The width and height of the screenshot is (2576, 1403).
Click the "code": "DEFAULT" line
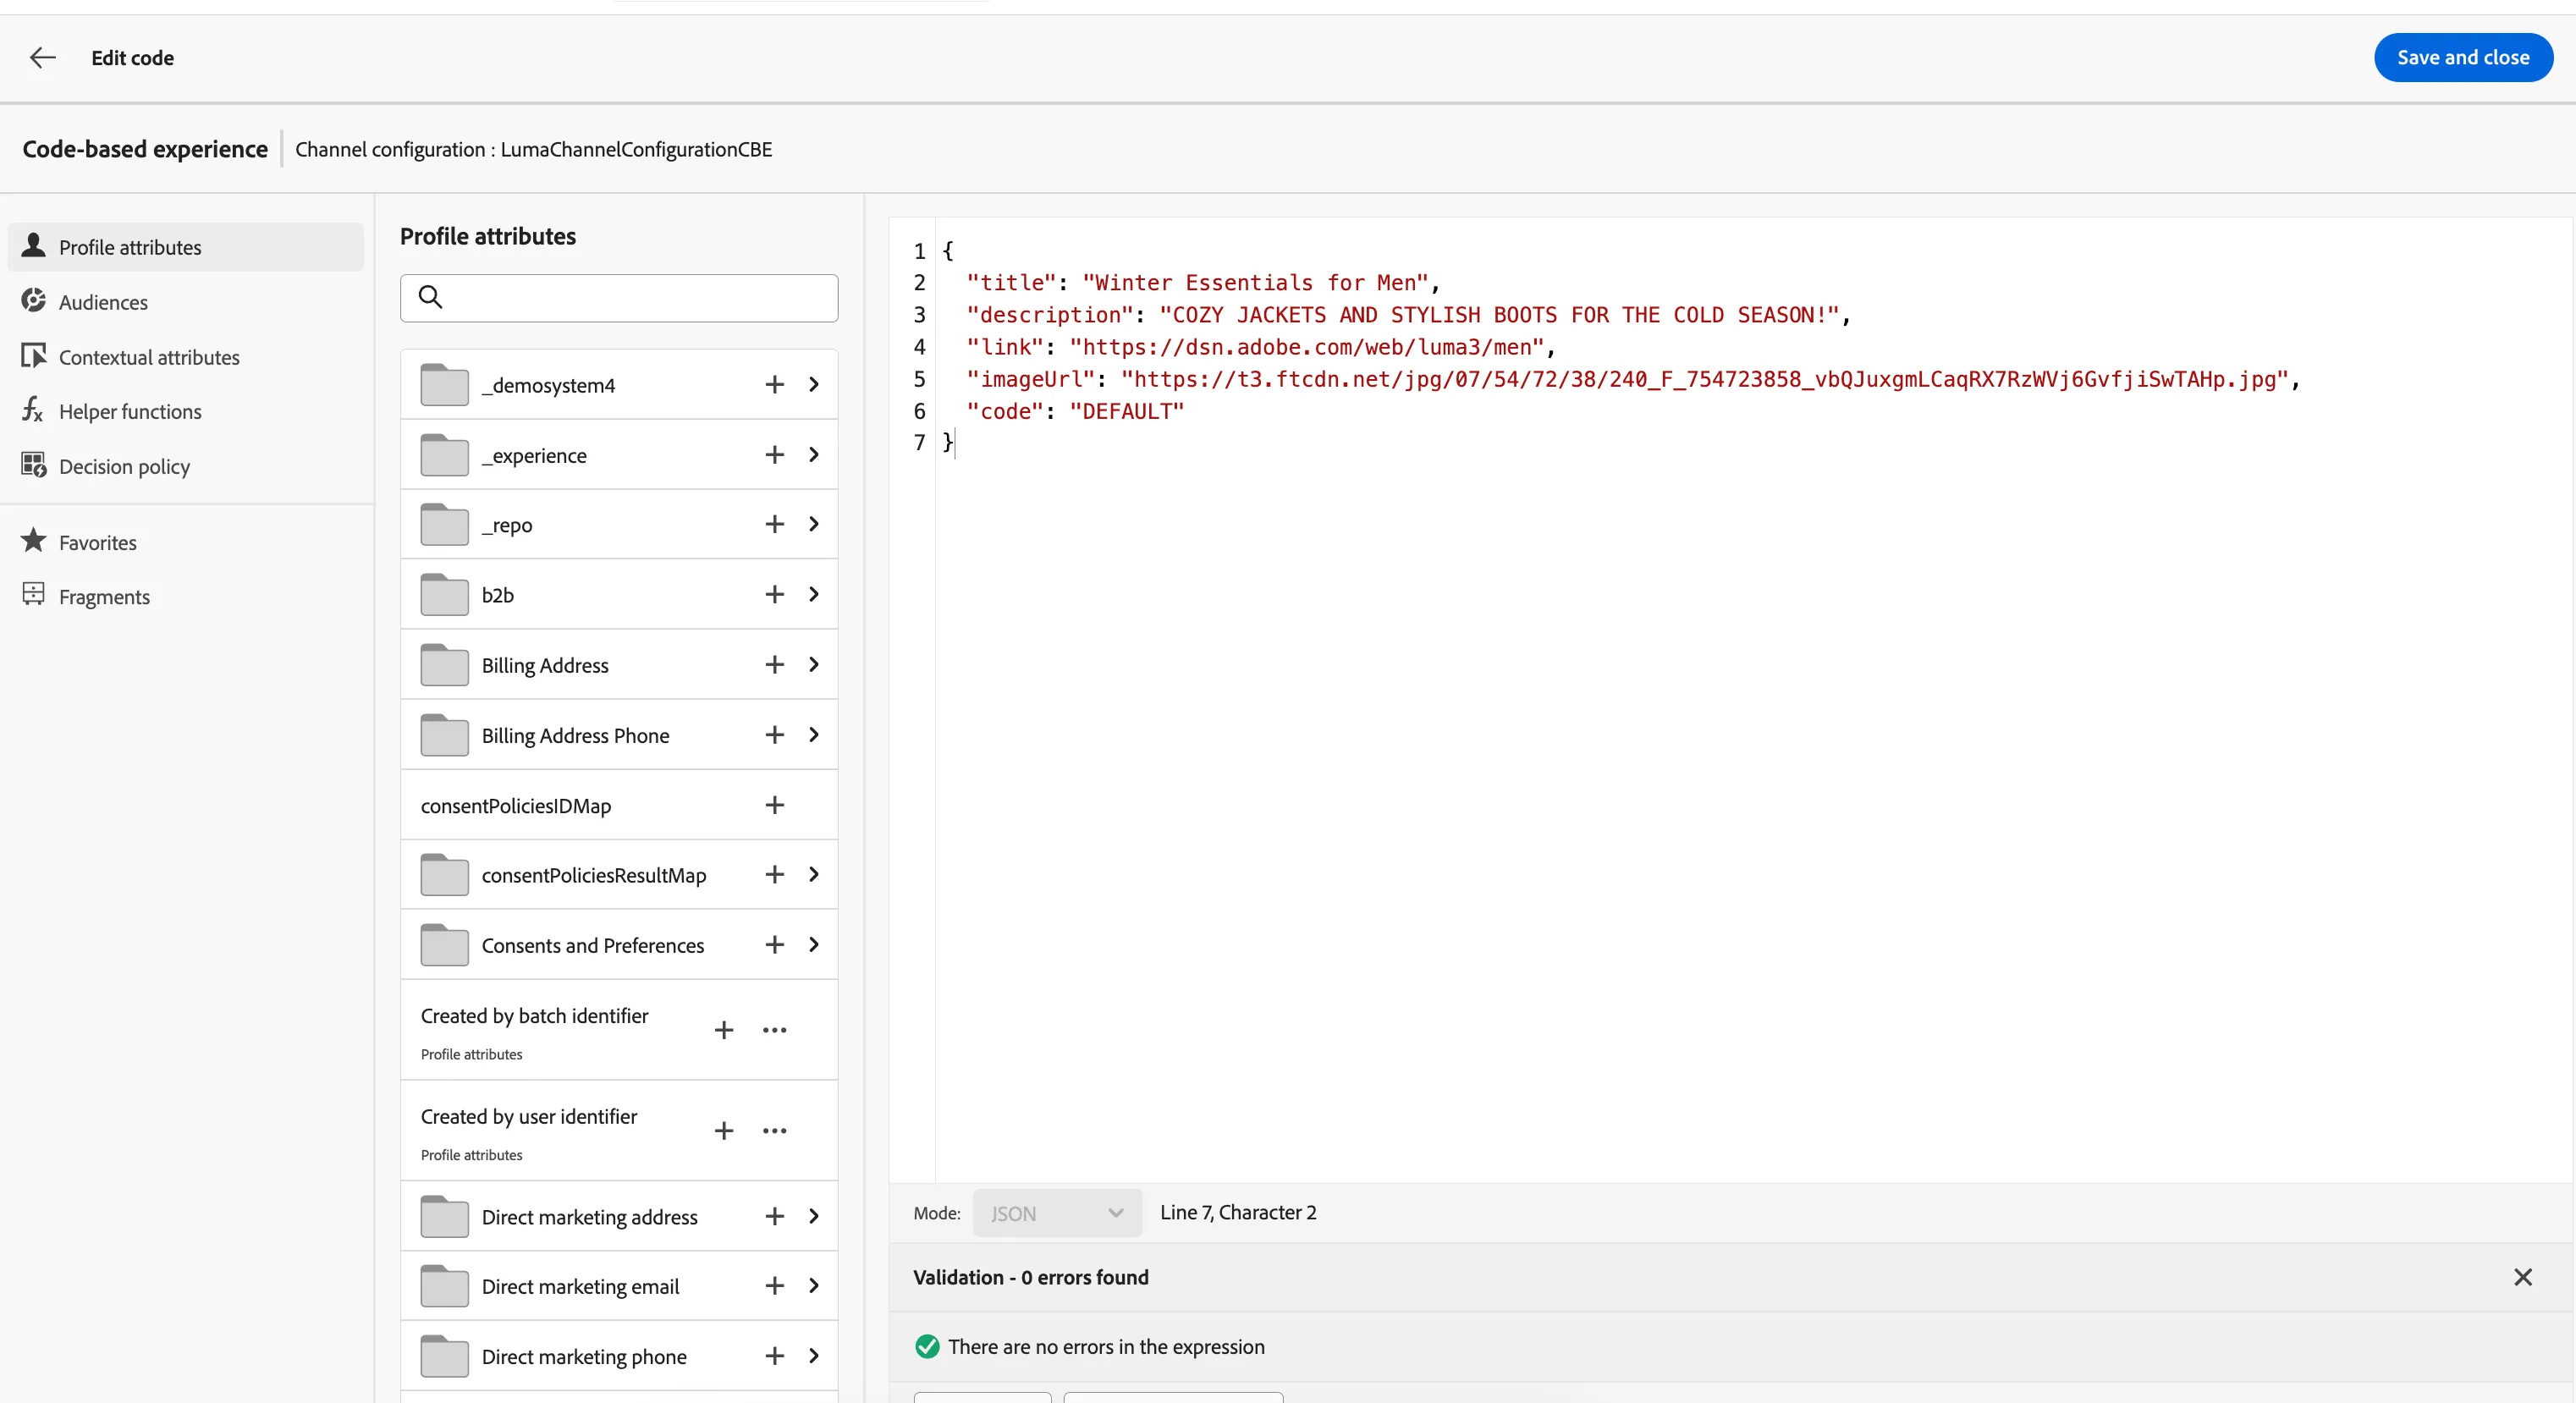click(1075, 411)
